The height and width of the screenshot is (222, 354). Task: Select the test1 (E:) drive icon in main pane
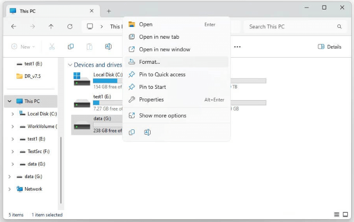click(82, 103)
